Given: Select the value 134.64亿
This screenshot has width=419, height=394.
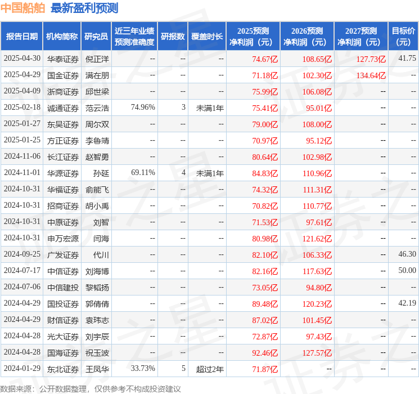Looking at the screenshot, I should (x=371, y=75).
